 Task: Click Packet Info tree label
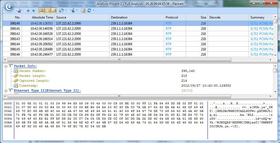coord(25,66)
